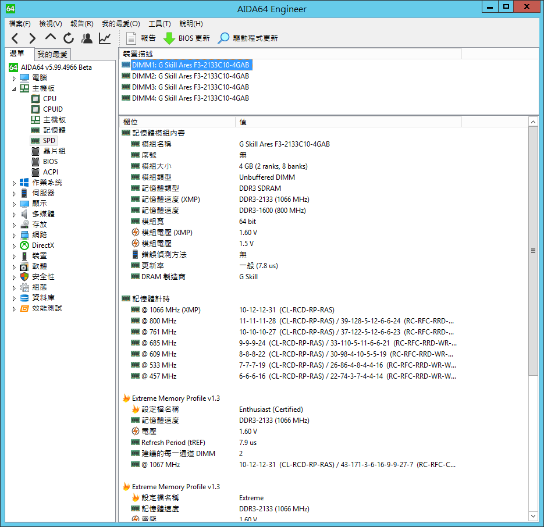Click the 報告 toolbar button label
The width and height of the screenshot is (544, 527).
click(148, 38)
